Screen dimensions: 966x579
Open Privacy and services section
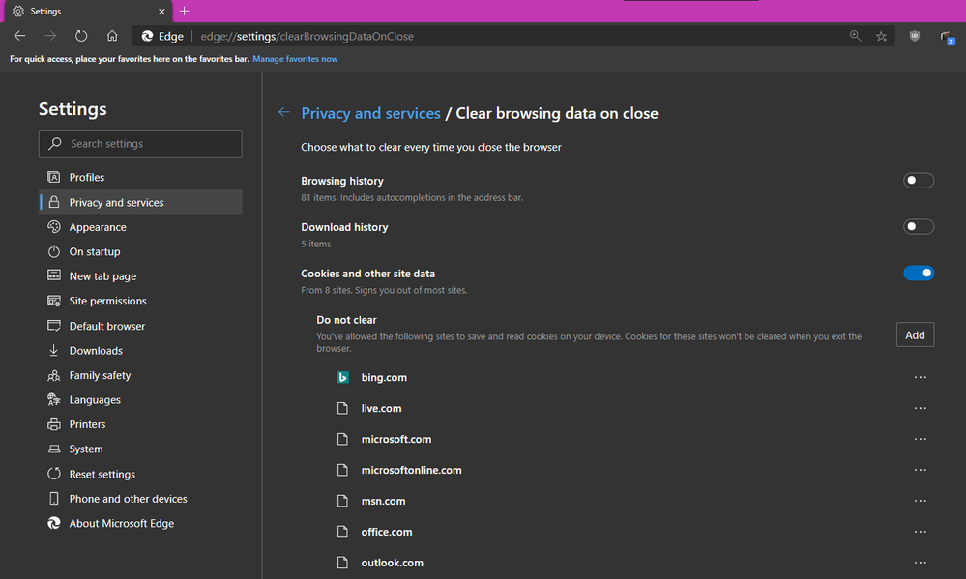coord(140,202)
